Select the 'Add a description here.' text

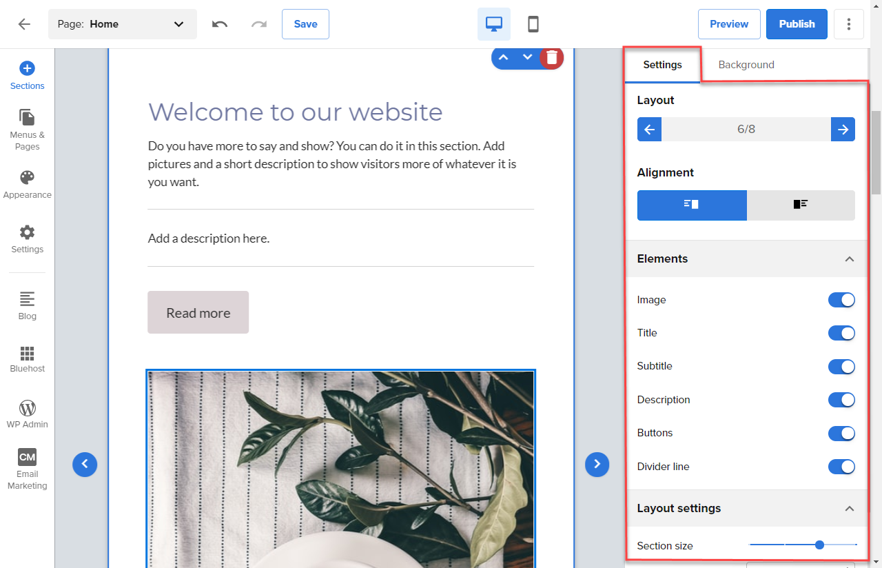pyautogui.click(x=208, y=239)
